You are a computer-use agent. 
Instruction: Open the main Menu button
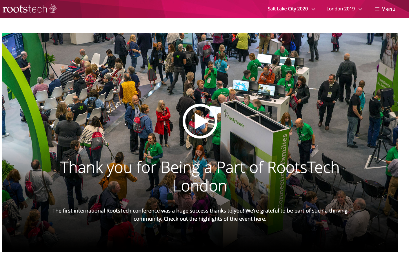[x=385, y=9]
